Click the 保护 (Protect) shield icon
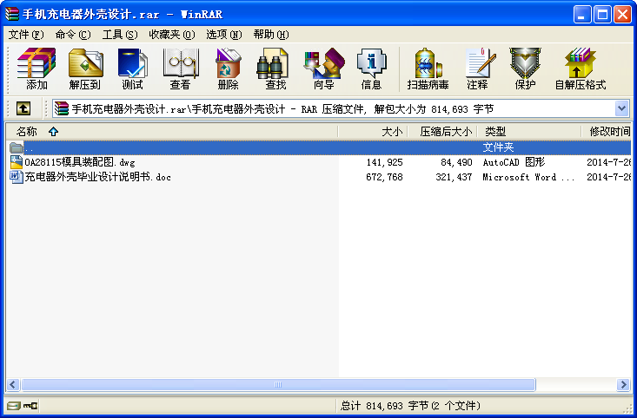 pos(525,69)
